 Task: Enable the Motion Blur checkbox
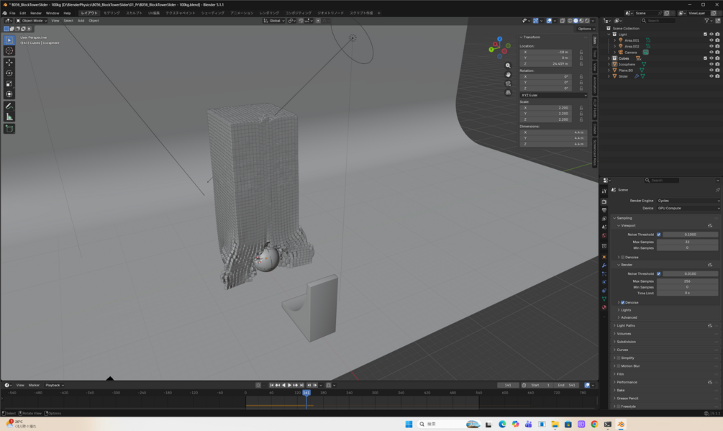coord(619,366)
